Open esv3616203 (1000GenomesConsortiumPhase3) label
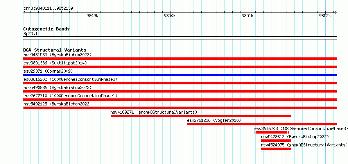Viewport: 348px width, 164px height. click(x=301, y=128)
